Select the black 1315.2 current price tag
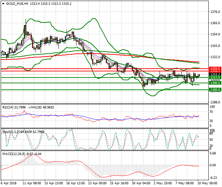Viewport: 222px width, 187px height. pos(214,74)
